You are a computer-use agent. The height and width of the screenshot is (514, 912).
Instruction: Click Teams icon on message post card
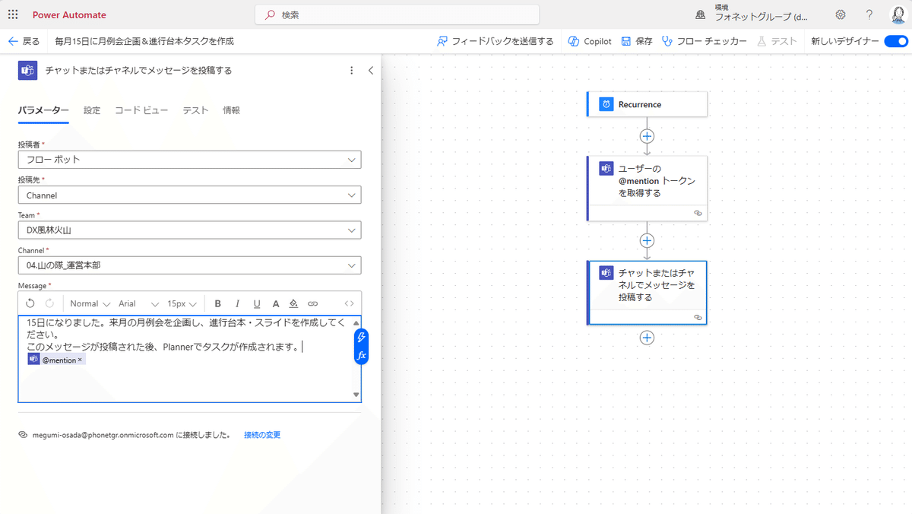606,273
